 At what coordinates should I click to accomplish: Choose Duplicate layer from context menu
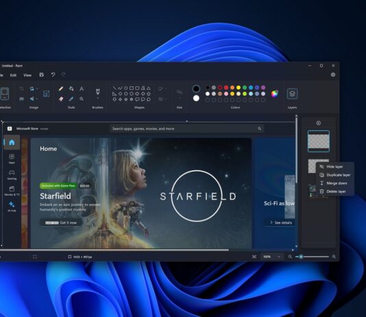(x=335, y=175)
